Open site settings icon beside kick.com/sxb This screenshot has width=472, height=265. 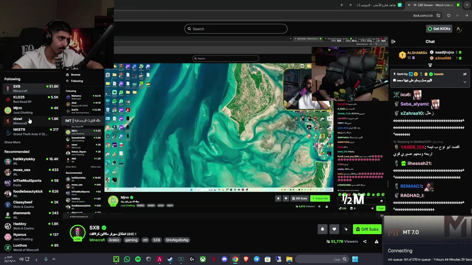click(x=438, y=15)
